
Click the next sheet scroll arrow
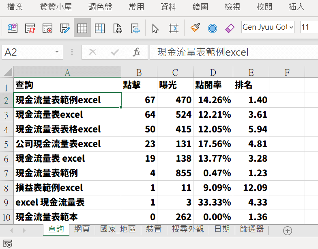pos(24,231)
